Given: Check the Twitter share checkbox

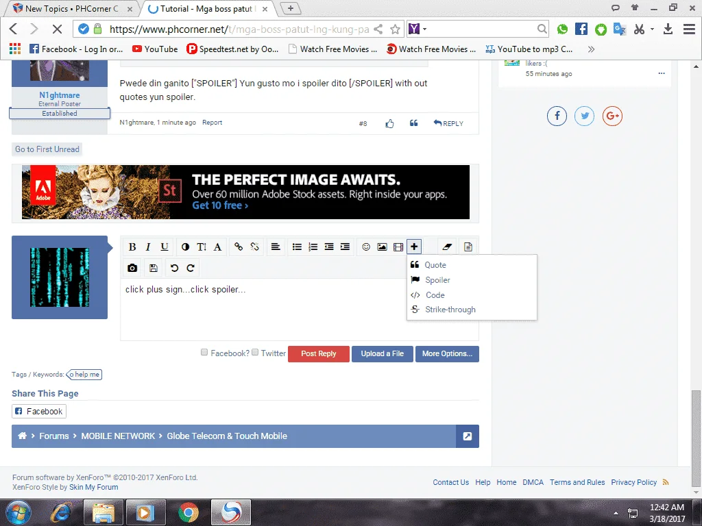Looking at the screenshot, I should click(255, 353).
